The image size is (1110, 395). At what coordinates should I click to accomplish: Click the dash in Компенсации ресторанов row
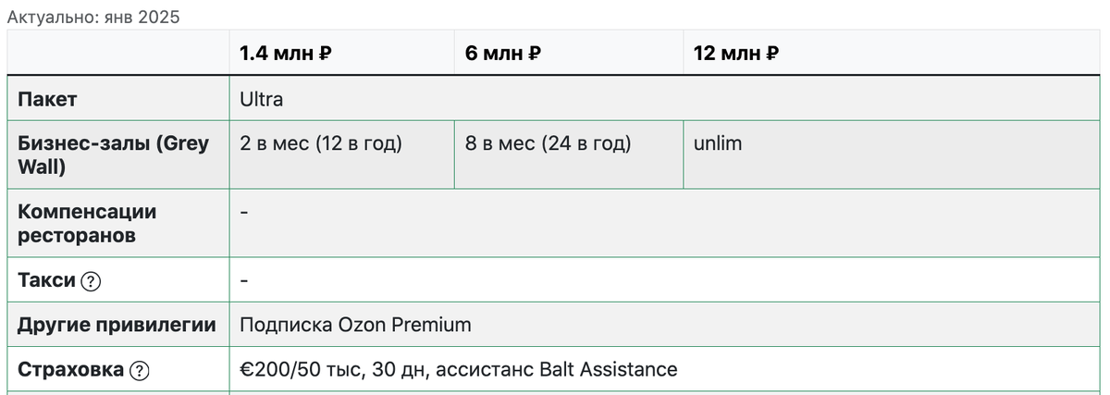click(244, 213)
